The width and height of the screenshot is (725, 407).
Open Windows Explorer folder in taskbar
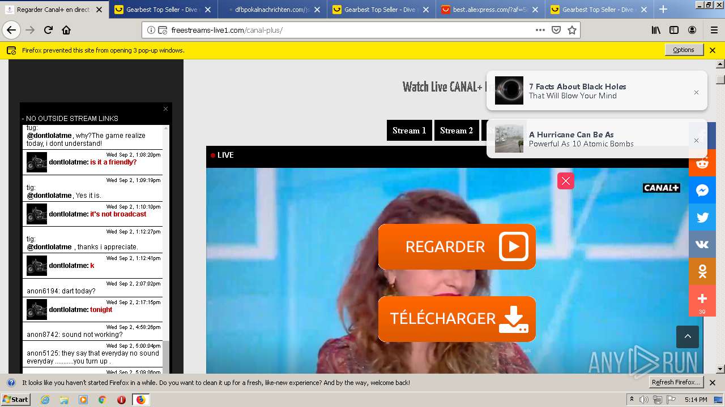tap(64, 400)
